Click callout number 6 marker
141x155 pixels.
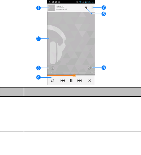[x=104, y=14]
